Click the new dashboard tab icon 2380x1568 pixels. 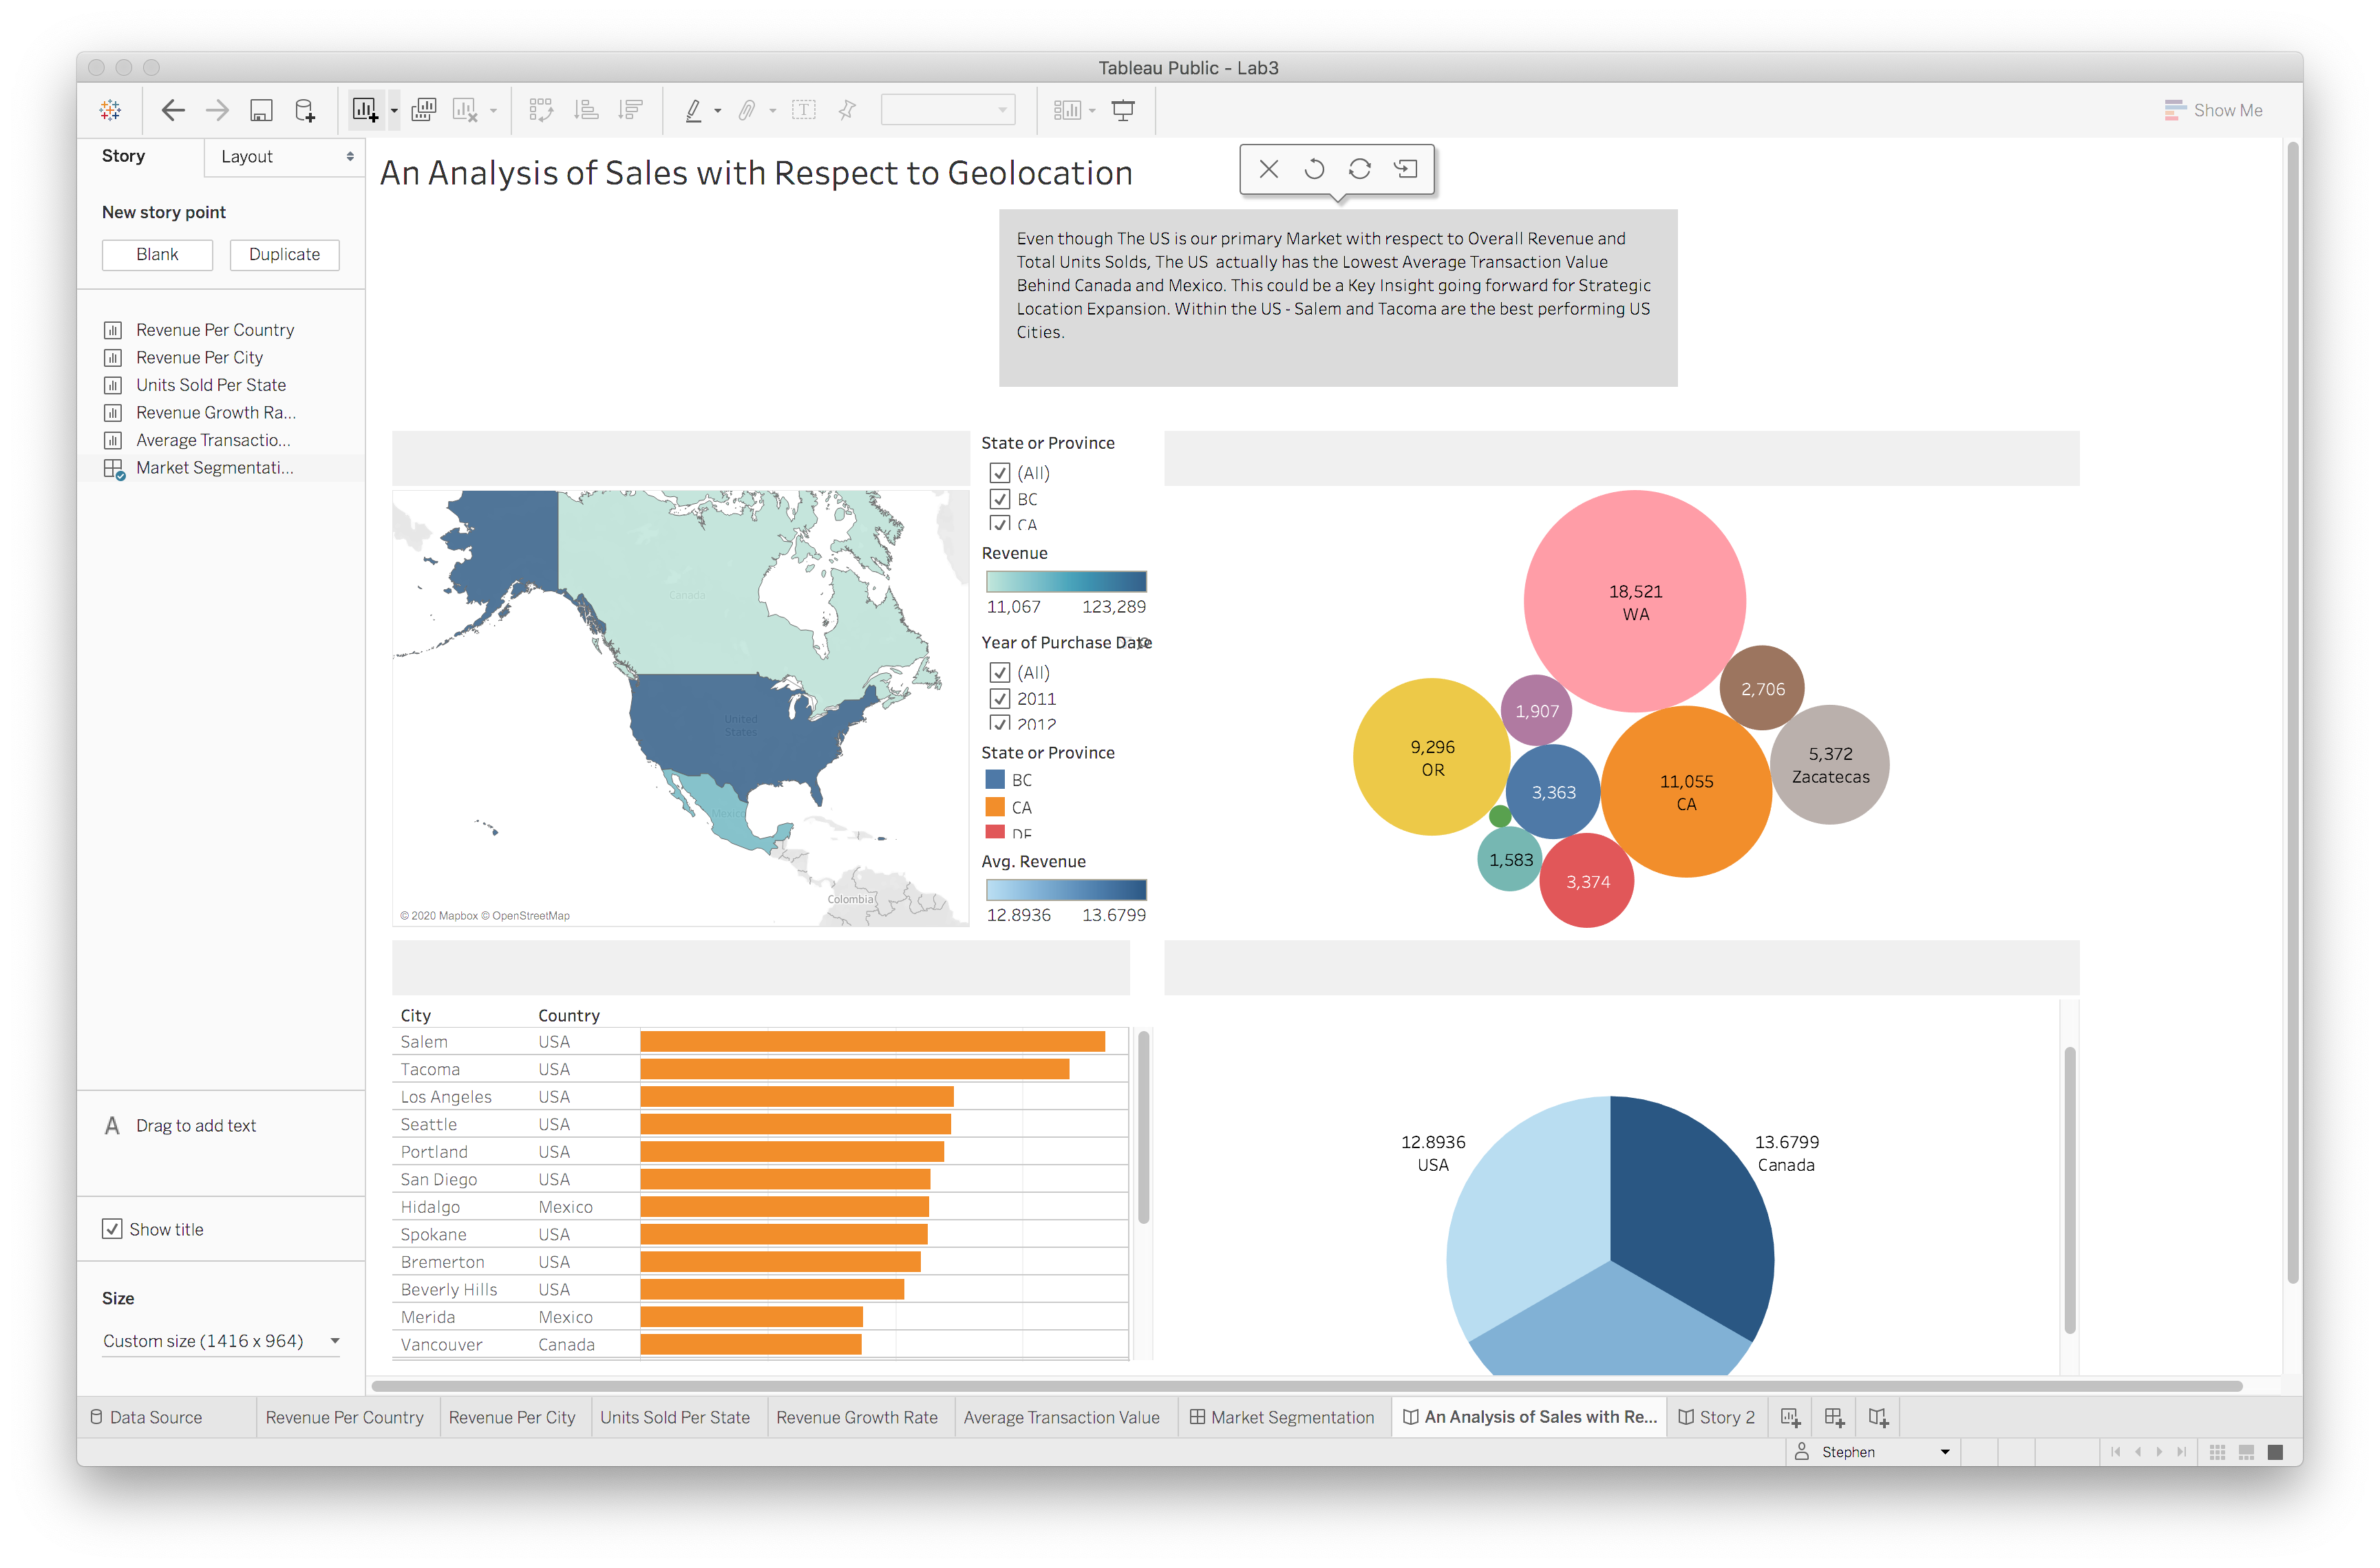(1833, 1417)
